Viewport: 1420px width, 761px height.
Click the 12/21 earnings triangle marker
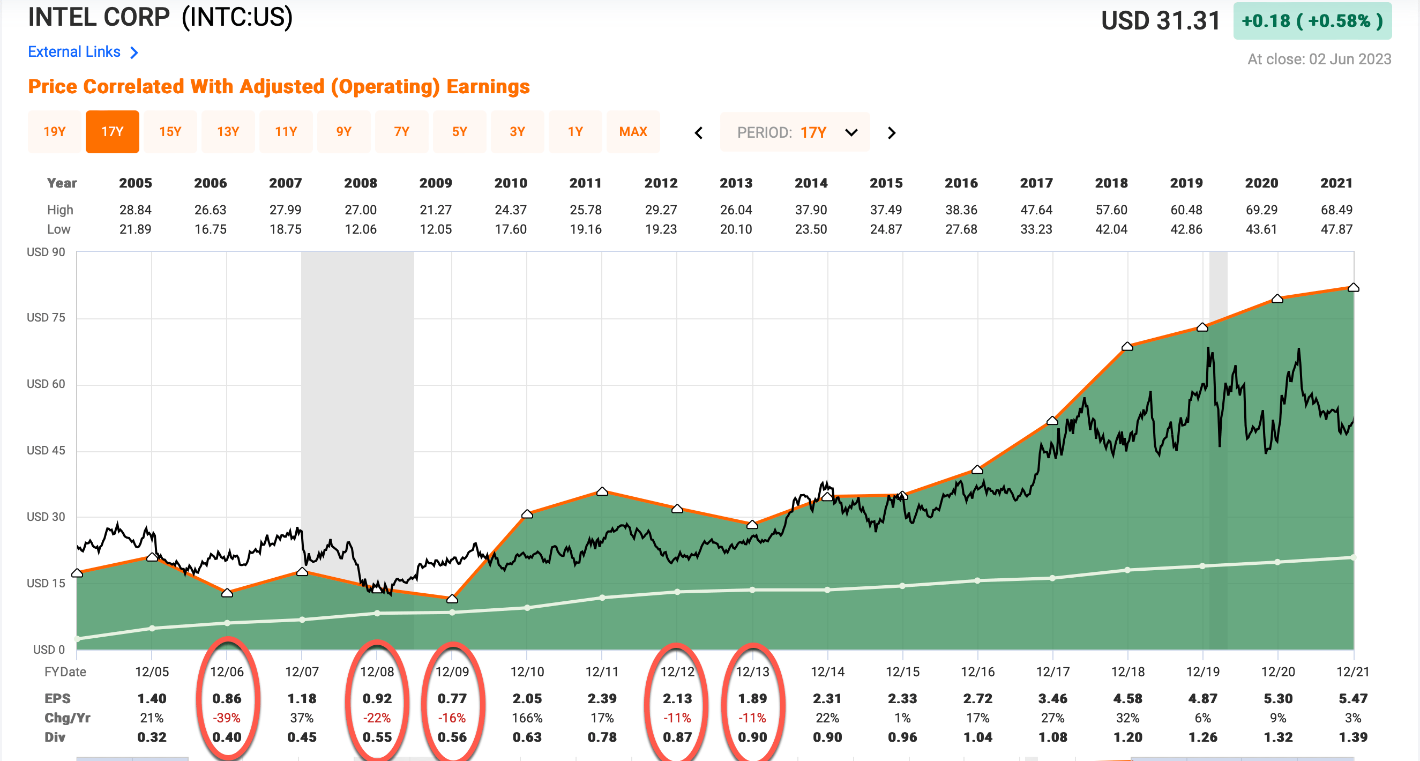tap(1354, 287)
